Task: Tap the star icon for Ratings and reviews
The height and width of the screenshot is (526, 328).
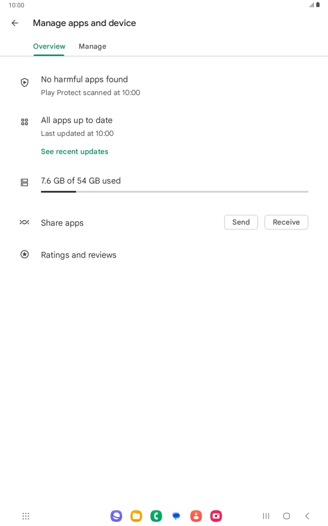Action: click(x=24, y=255)
